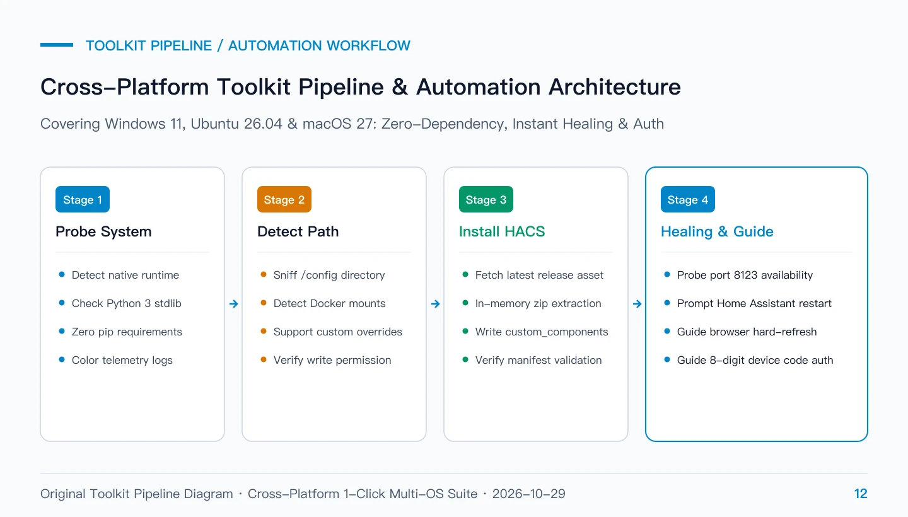Click the Stage 3 green badge

(486, 200)
